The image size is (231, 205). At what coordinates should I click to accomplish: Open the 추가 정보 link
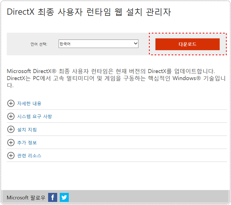[27, 142]
